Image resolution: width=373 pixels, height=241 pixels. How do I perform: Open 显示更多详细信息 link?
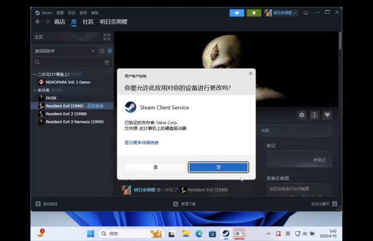coord(142,143)
